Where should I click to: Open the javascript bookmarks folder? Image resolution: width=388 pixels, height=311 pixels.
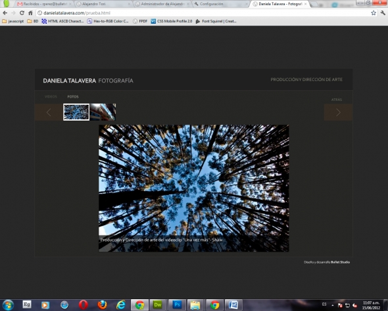pos(13,21)
